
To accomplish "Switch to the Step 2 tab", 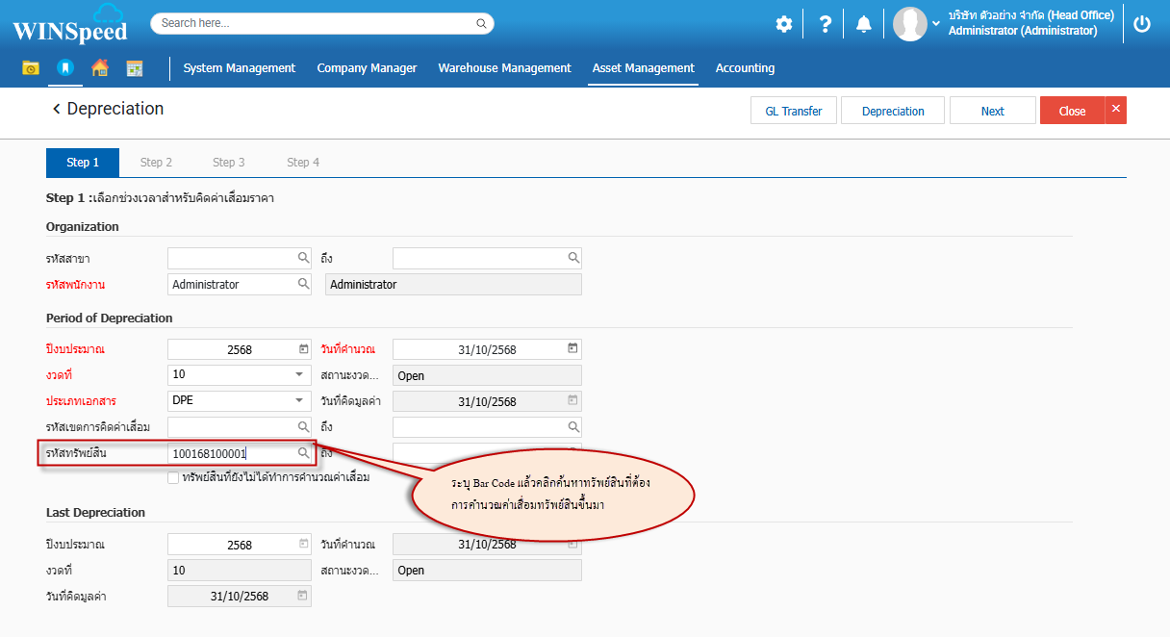I will tap(156, 163).
